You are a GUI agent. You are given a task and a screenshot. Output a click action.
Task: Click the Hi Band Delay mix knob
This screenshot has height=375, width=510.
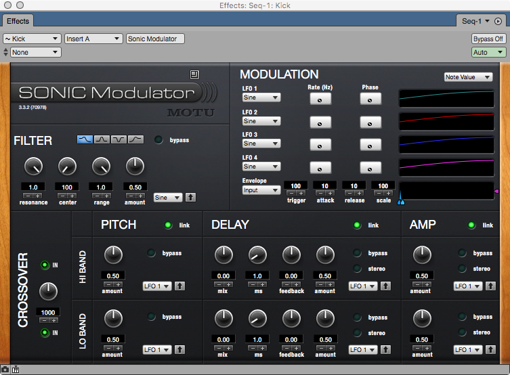click(224, 255)
